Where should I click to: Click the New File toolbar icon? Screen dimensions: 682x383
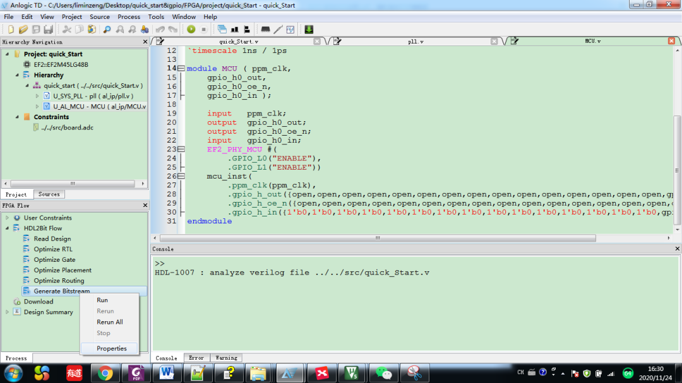[x=11, y=30]
